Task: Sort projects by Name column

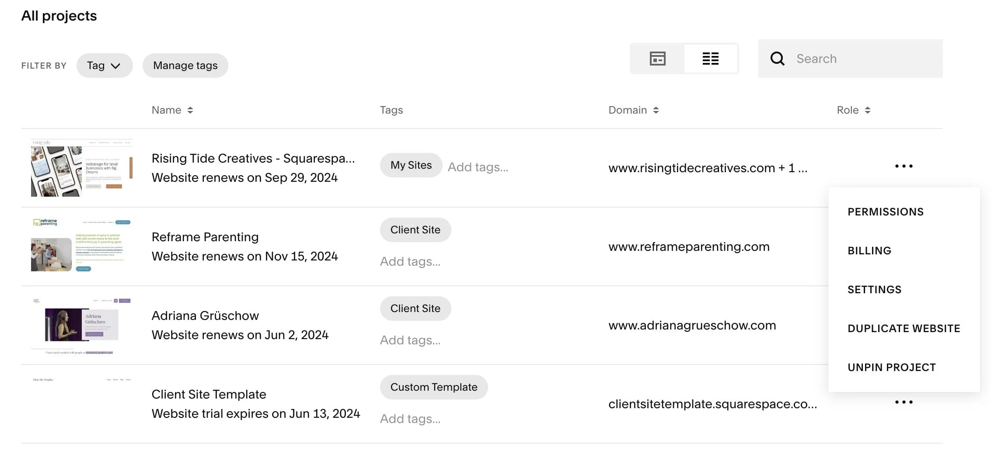Action: tap(172, 110)
